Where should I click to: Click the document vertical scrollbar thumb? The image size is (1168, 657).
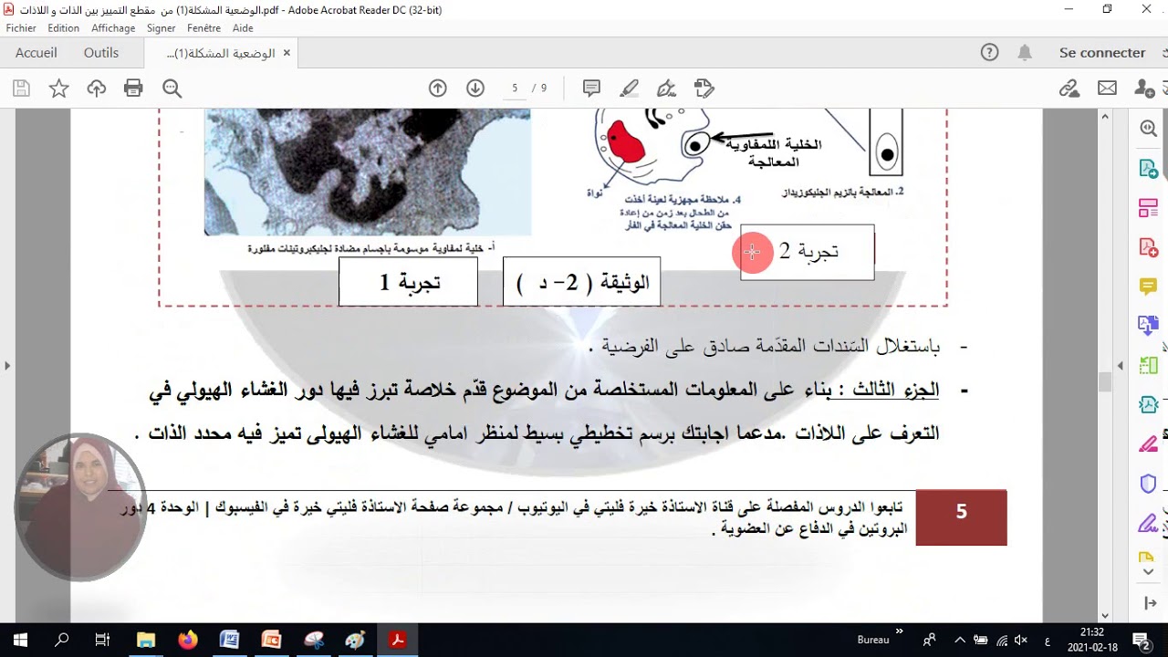point(1105,381)
